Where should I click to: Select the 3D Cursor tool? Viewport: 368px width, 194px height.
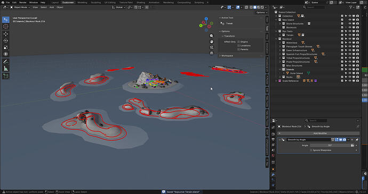[6, 27]
